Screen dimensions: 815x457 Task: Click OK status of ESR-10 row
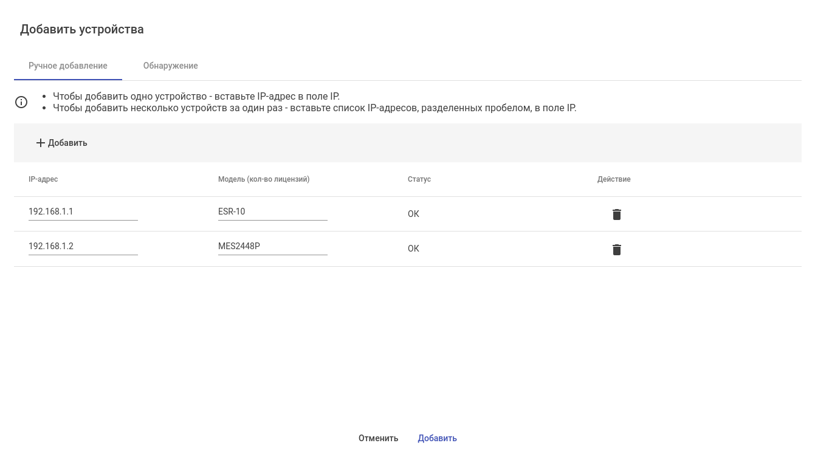pyautogui.click(x=413, y=214)
